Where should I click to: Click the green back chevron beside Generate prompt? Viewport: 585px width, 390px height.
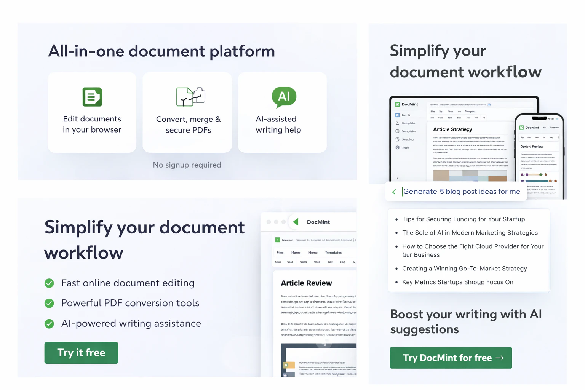click(394, 192)
